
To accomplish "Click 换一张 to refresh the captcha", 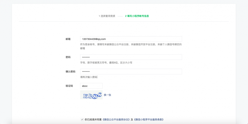I will 107,95.
